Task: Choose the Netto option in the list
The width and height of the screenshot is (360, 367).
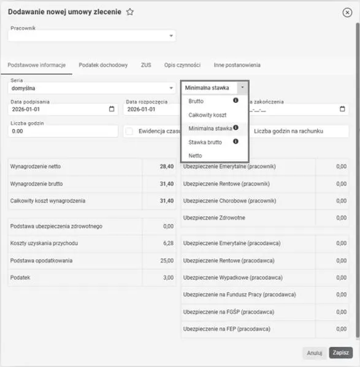Action: (195, 155)
